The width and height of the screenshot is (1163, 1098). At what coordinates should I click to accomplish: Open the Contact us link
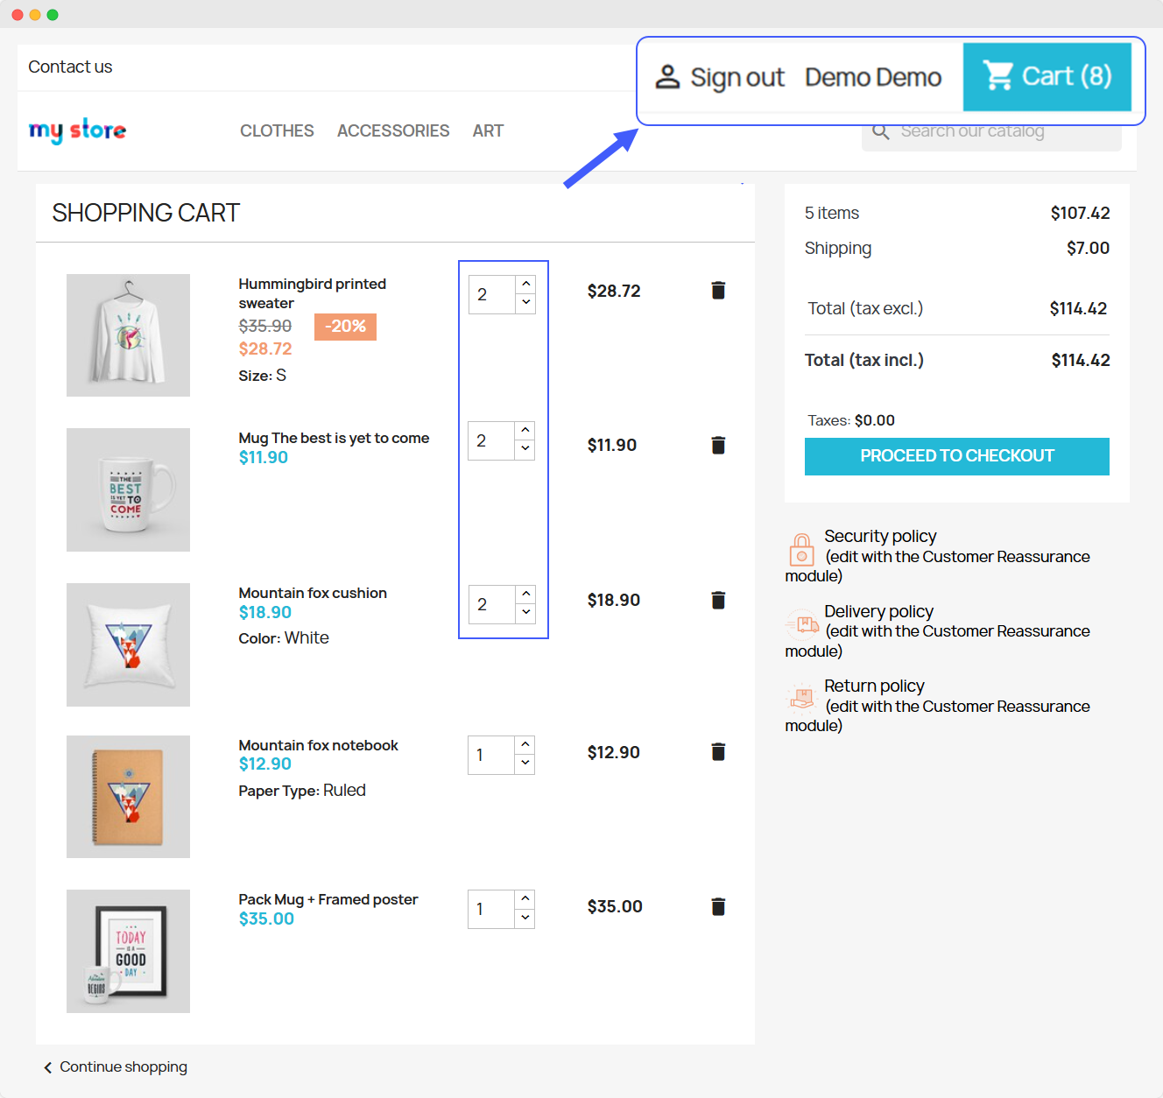click(70, 67)
